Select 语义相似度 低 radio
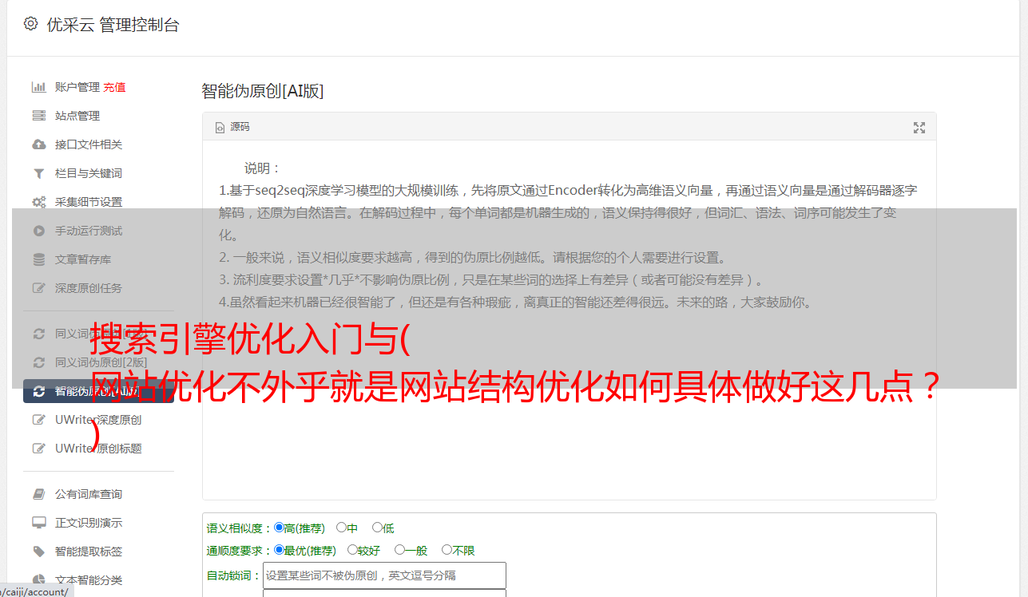This screenshot has width=1028, height=597. pyautogui.click(x=377, y=528)
